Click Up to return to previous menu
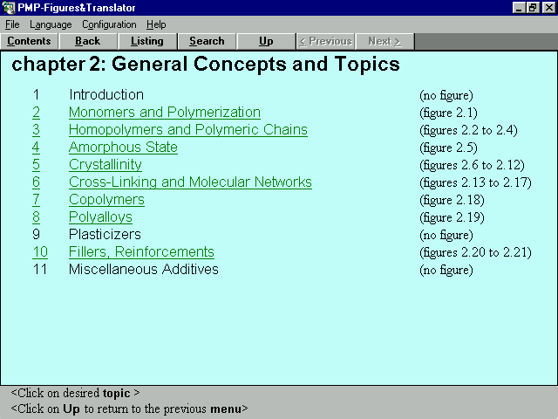Viewport: 558px width, 419px height. click(266, 41)
